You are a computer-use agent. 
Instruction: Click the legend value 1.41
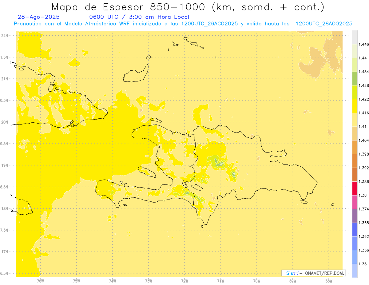363,127
